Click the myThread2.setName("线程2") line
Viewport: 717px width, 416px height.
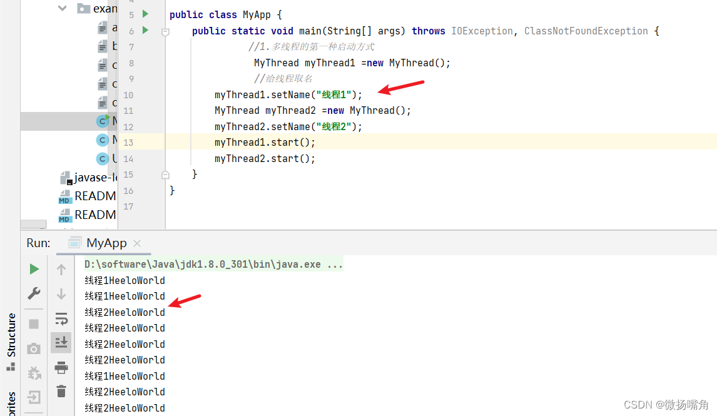288,126
